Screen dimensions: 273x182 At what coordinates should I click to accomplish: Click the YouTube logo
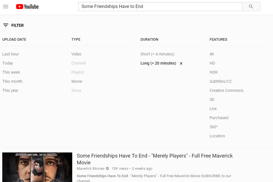[x=27, y=7]
